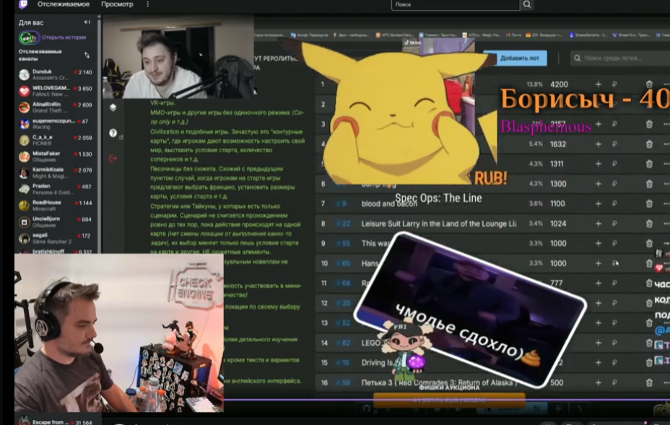Click the magnifier search button
This screenshot has height=425, width=670.
pyautogui.click(x=527, y=5)
